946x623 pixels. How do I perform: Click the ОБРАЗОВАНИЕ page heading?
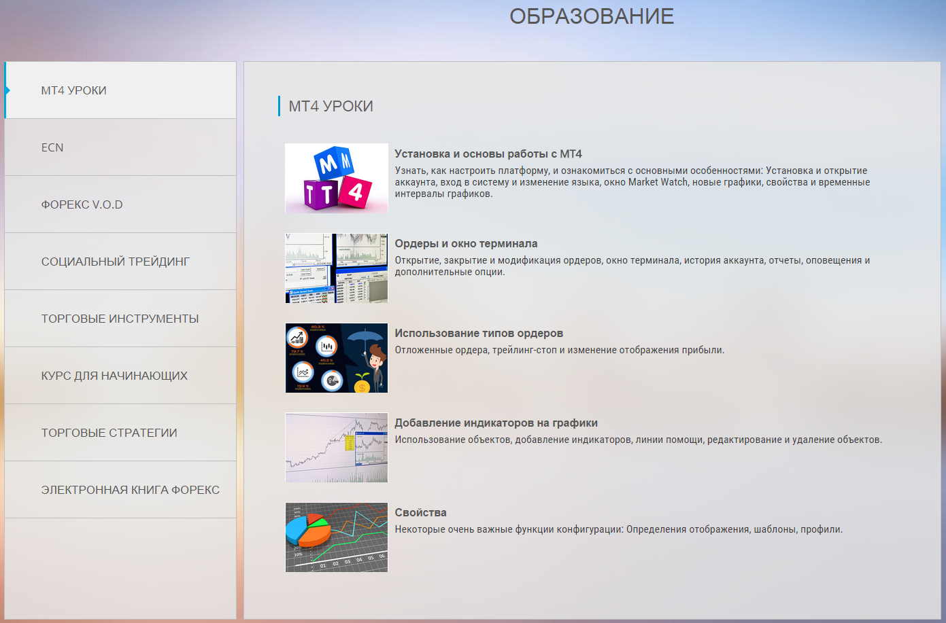(592, 16)
